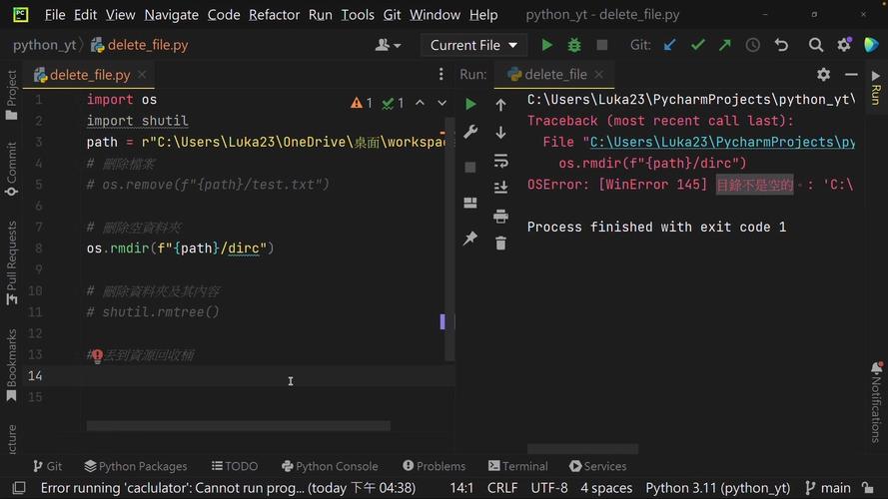This screenshot has height=499, width=888.
Task: Start debugging with the bug icon
Action: 574,45
